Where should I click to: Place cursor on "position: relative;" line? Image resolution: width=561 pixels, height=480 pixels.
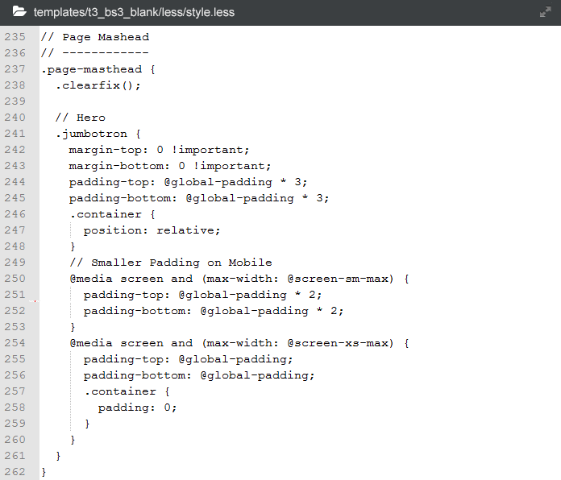pos(152,230)
